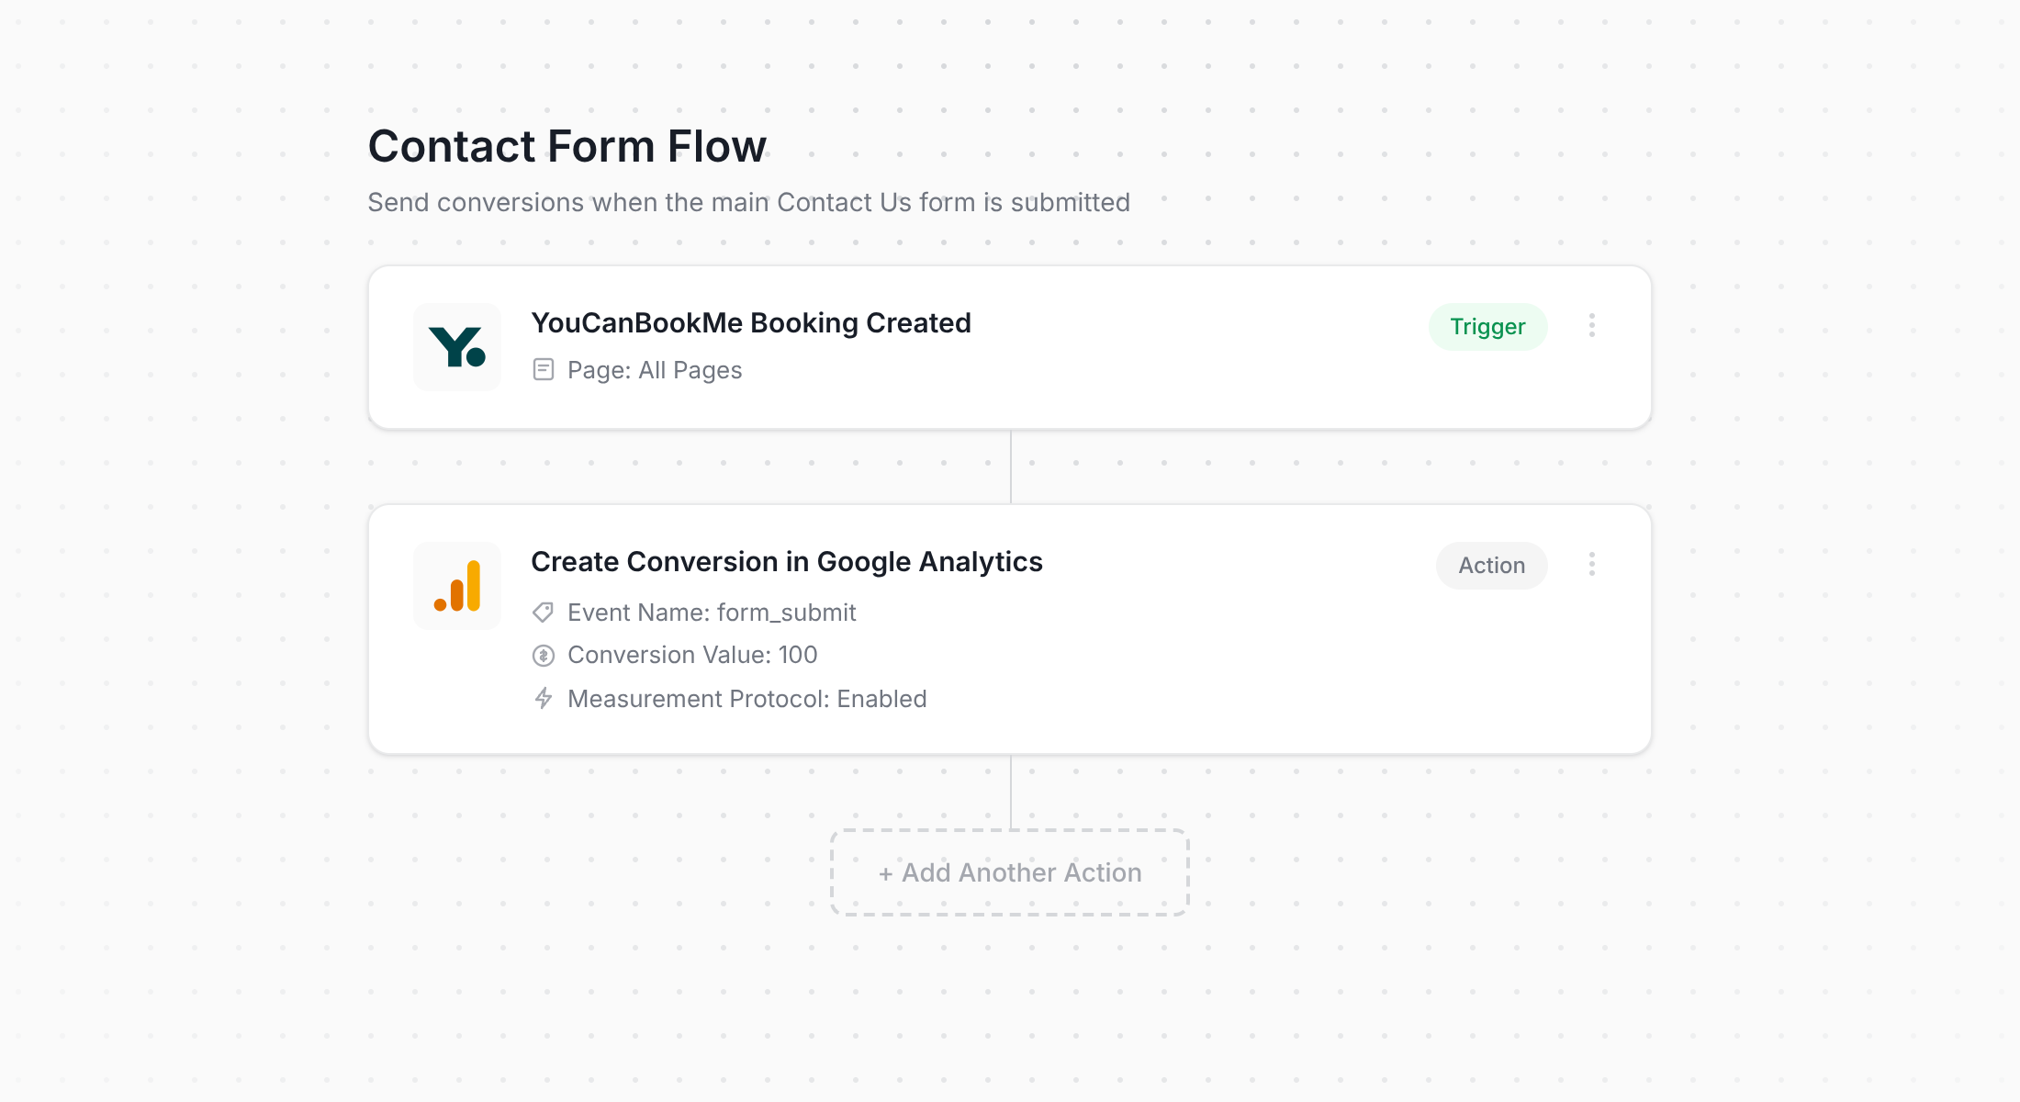Open the Page: All Pages selector

[x=655, y=369]
